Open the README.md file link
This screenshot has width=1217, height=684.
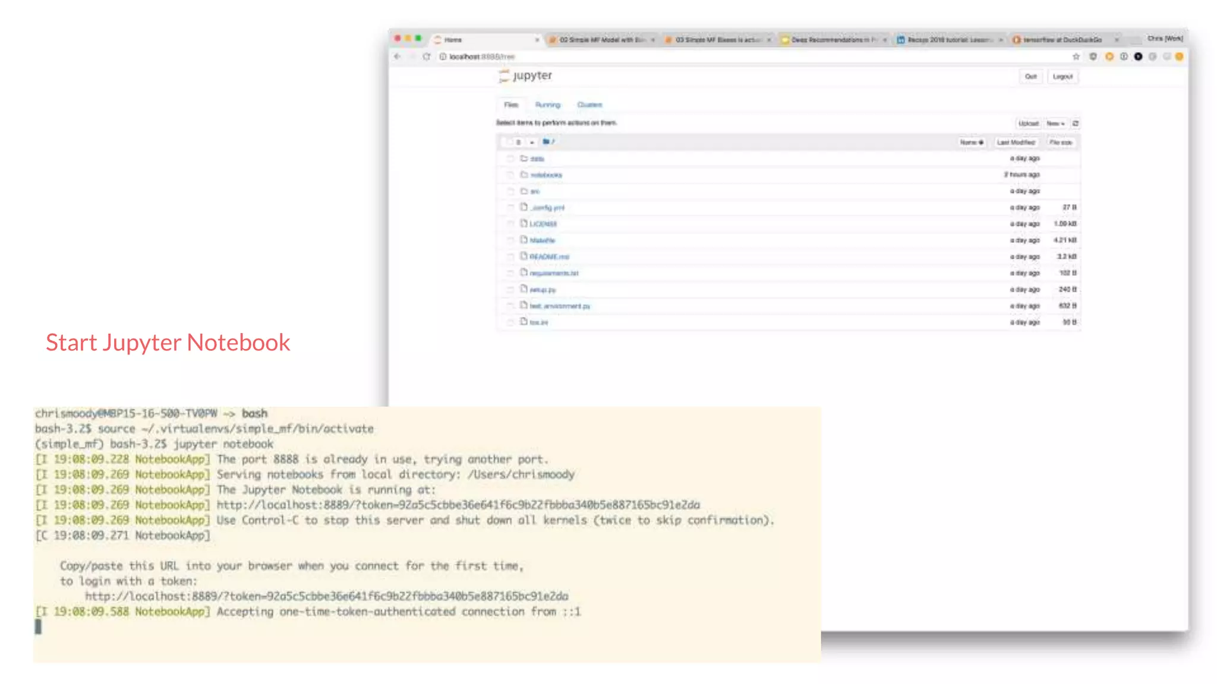[x=549, y=256]
